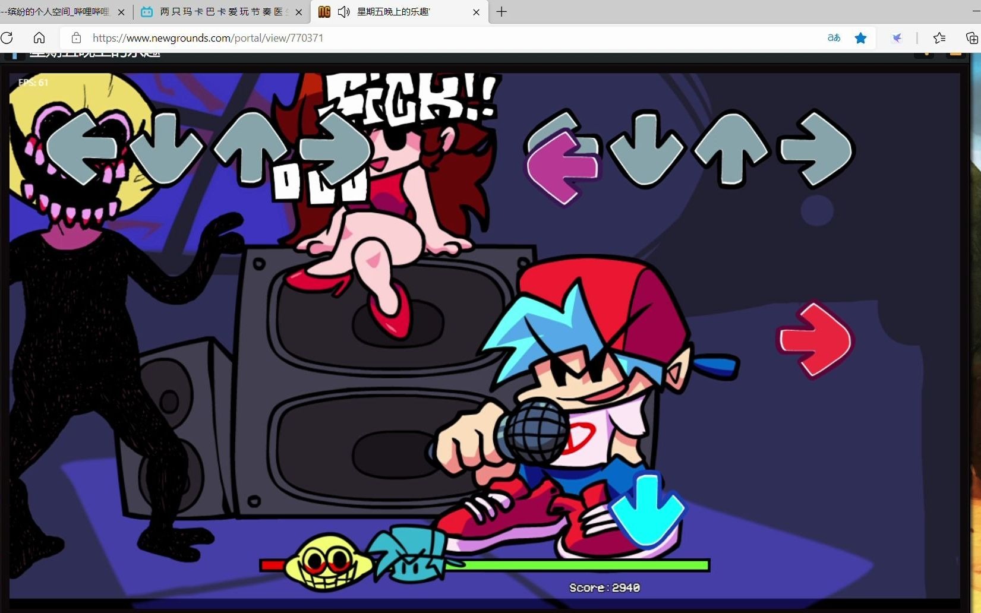Open a new browser tab

(x=501, y=12)
